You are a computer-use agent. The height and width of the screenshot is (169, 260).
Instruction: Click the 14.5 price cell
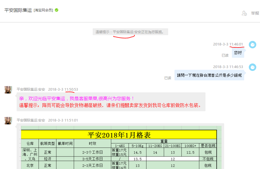tap(137, 152)
